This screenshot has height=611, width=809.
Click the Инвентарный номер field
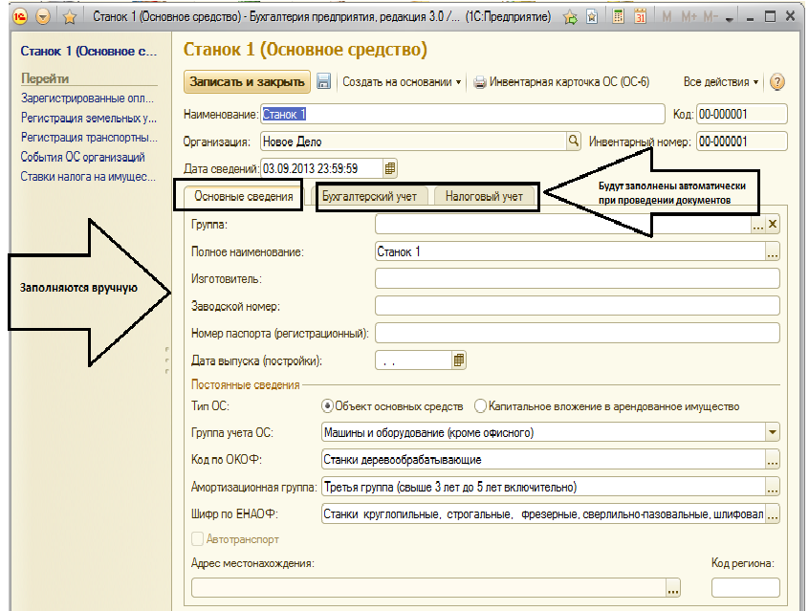point(742,142)
